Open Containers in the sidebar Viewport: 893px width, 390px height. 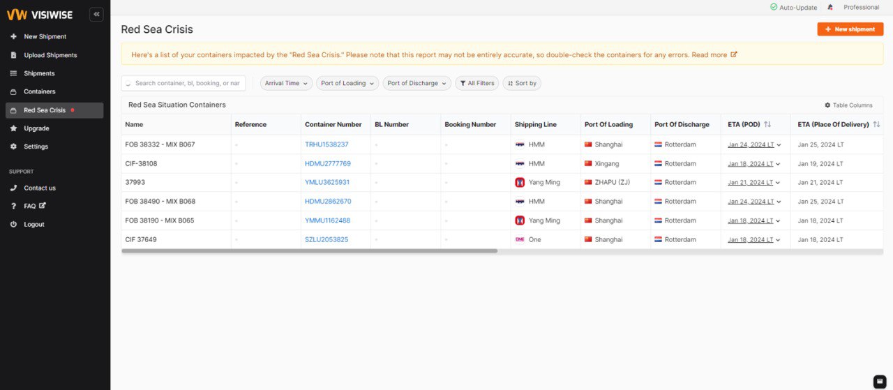(x=39, y=91)
